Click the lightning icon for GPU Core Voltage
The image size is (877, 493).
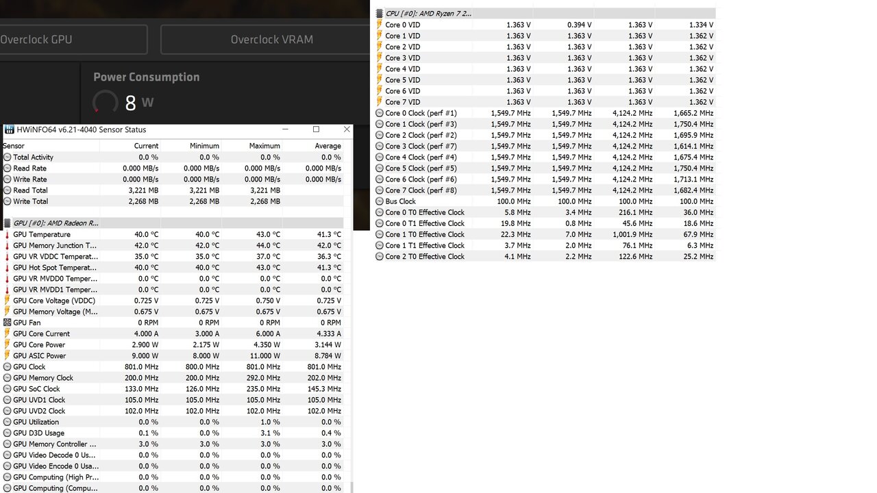[x=7, y=301]
